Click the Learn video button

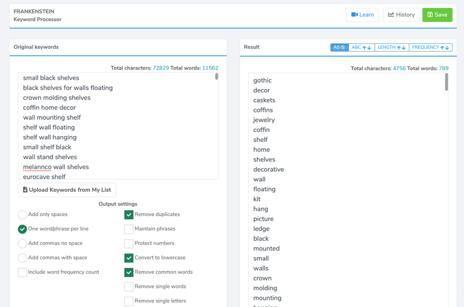(x=362, y=15)
